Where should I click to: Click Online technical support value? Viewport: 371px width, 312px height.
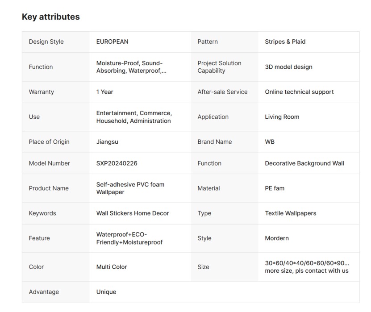(x=299, y=92)
